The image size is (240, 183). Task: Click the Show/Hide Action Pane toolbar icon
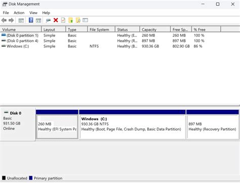tap(38, 21)
